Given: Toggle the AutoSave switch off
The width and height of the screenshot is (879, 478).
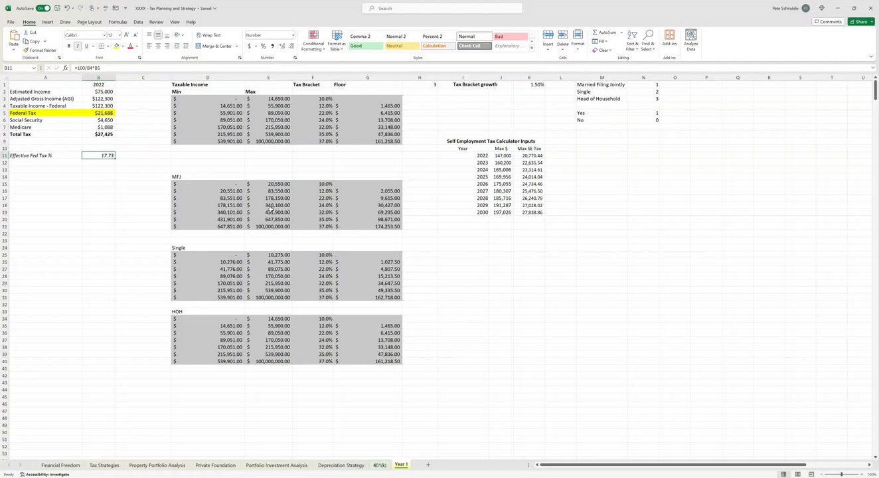Looking at the screenshot, I should [x=43, y=8].
